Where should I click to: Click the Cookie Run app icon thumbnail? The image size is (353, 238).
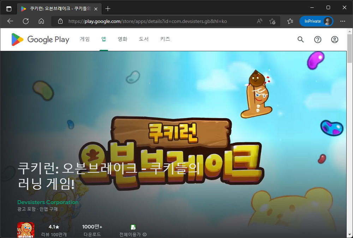pyautogui.click(x=26, y=230)
